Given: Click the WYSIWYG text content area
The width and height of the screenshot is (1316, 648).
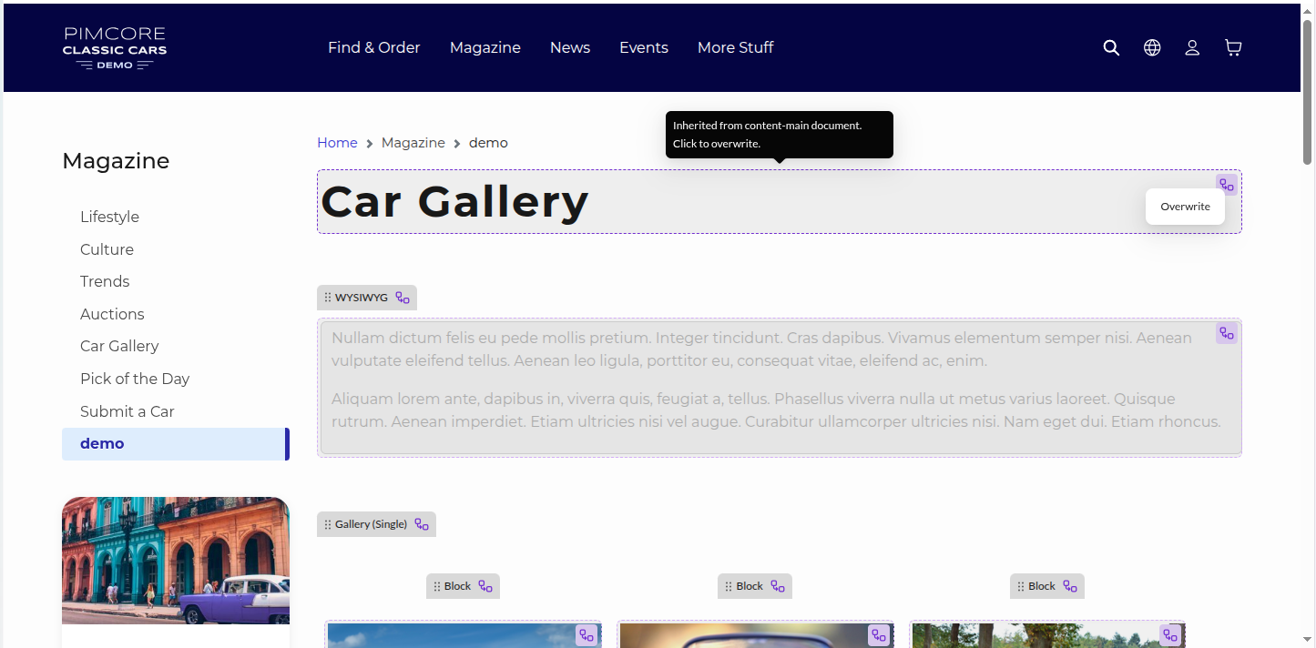Looking at the screenshot, I should pyautogui.click(x=780, y=387).
